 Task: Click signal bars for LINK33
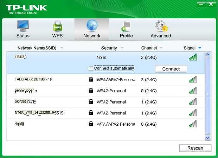[x=193, y=57]
